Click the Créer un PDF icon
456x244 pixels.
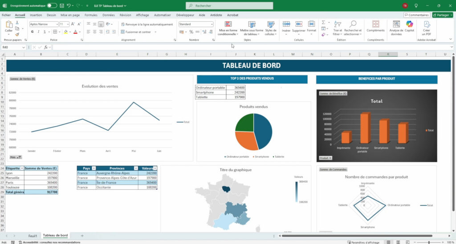pos(426,24)
